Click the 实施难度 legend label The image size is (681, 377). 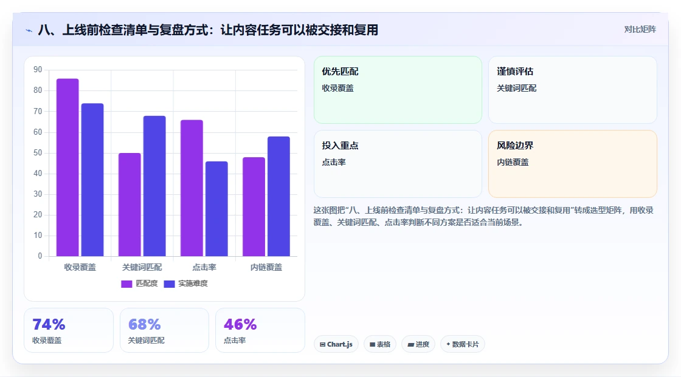pos(193,284)
